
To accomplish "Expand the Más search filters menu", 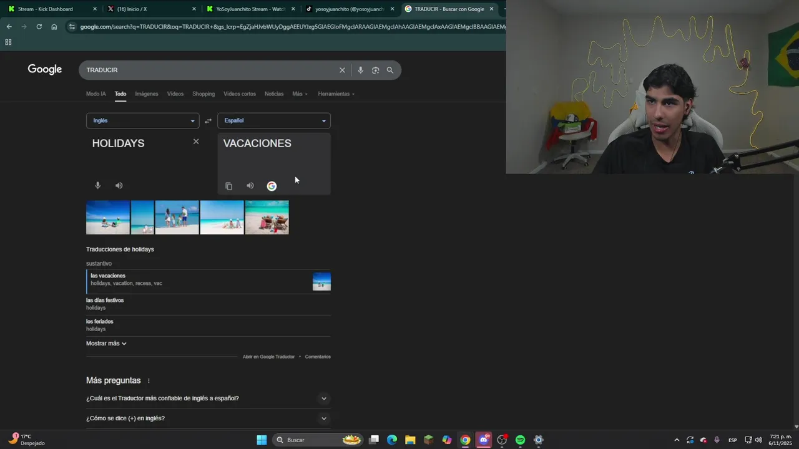I will coord(299,94).
